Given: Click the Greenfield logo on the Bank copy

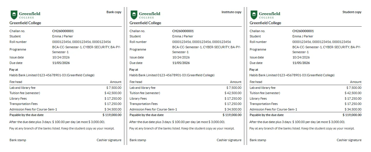Looking at the screenshot, I should (25, 15).
